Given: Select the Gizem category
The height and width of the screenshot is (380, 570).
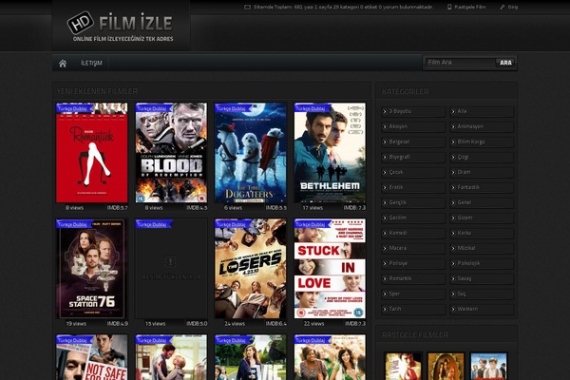Looking at the screenshot, I should [x=482, y=218].
